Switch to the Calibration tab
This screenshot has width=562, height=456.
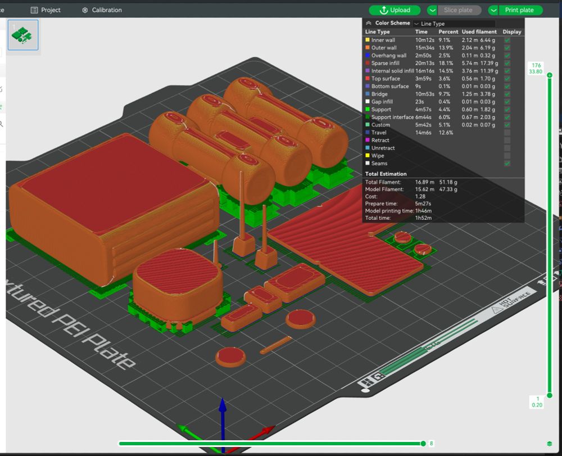[102, 10]
